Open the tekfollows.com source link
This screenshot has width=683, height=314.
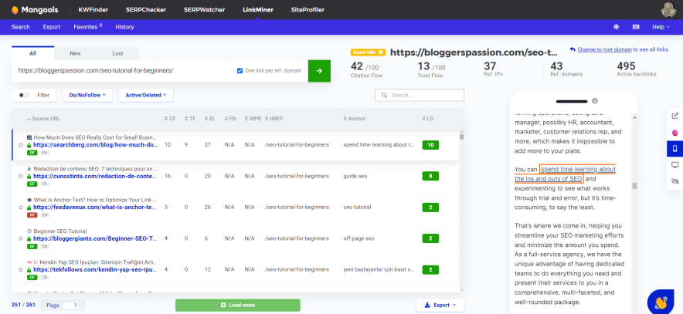pyautogui.click(x=95, y=270)
